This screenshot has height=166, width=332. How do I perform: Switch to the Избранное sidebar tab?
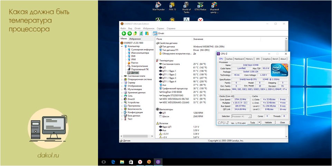pyautogui.click(x=135, y=39)
